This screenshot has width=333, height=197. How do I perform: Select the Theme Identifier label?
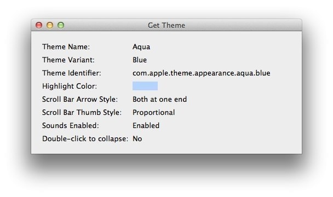point(72,73)
